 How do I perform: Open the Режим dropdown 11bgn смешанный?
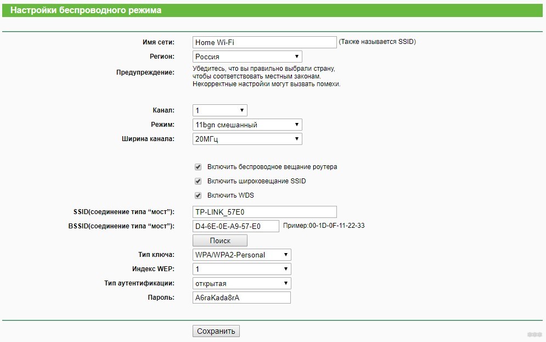[247, 125]
